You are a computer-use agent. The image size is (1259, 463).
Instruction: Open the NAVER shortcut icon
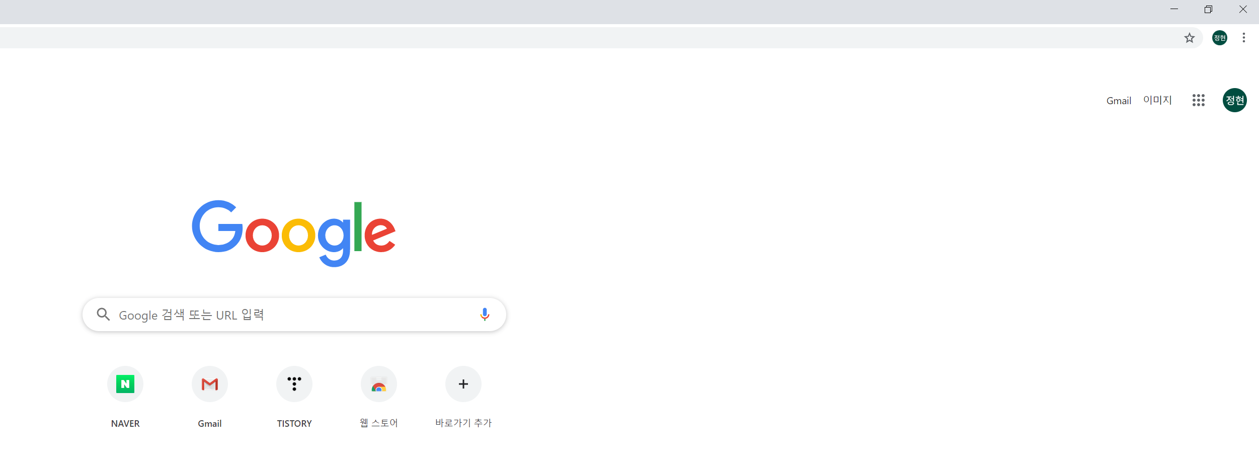coord(125,384)
